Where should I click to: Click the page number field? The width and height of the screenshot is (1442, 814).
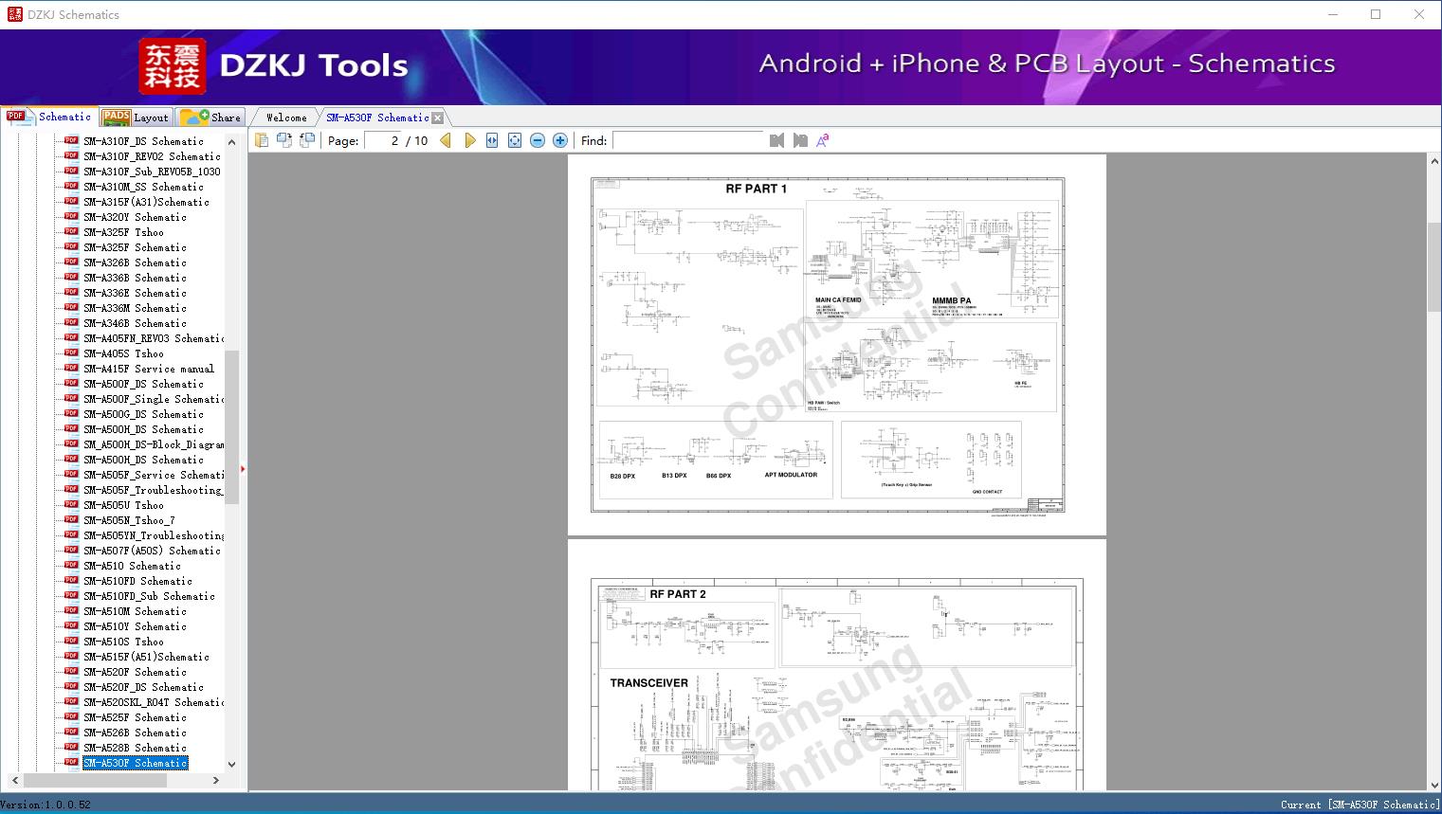(x=384, y=140)
